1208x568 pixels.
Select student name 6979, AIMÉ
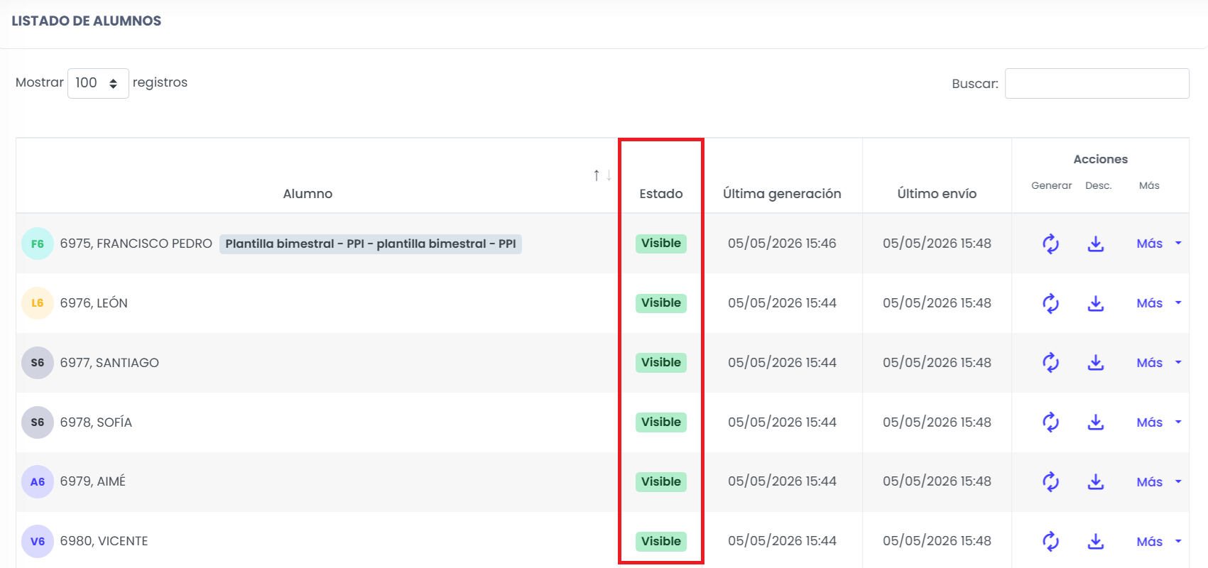[x=93, y=482]
